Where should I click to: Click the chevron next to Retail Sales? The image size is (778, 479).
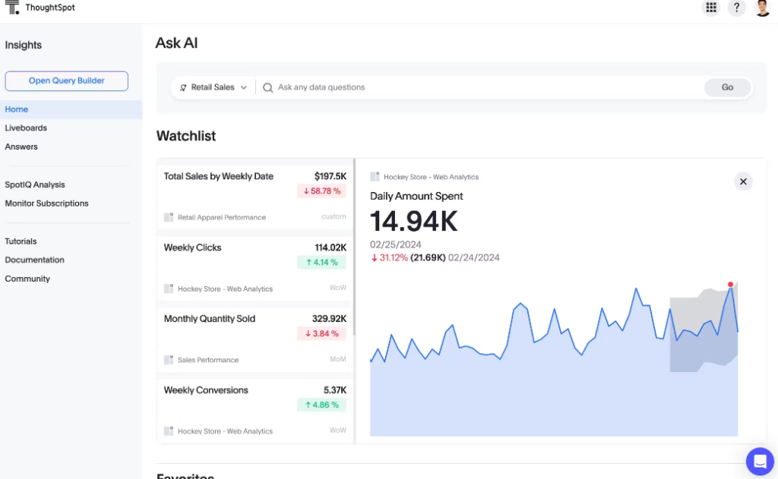tap(244, 88)
